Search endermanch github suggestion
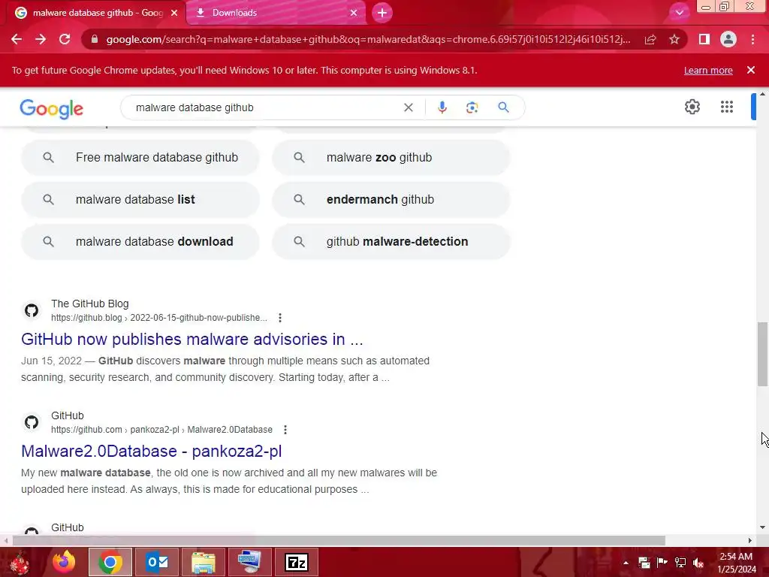 [x=391, y=200]
